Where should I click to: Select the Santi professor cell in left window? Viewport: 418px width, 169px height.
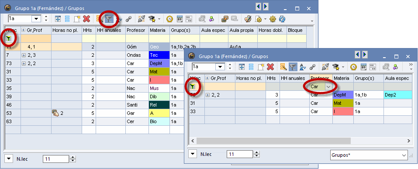[x=137, y=105]
